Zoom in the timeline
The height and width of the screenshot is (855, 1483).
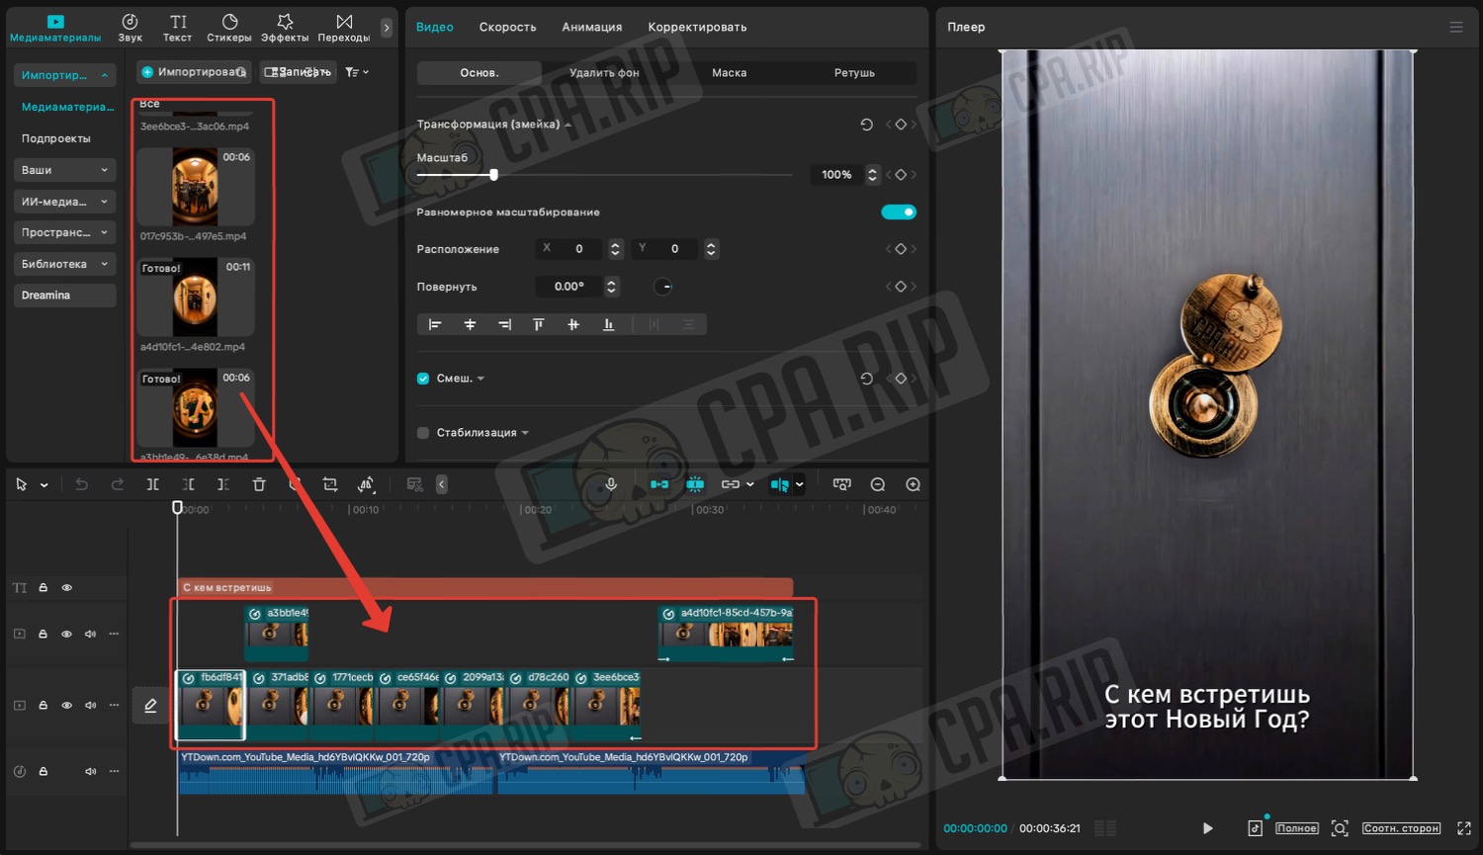click(x=913, y=484)
